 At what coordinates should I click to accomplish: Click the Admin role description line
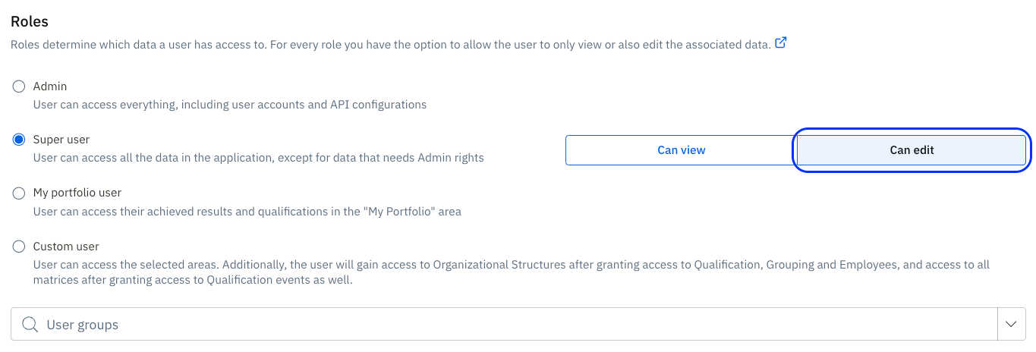229,105
